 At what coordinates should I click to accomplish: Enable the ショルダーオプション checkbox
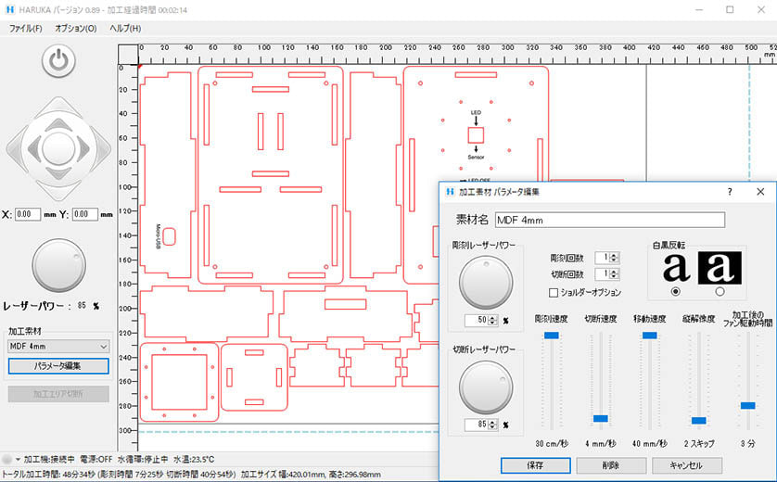coord(554,293)
